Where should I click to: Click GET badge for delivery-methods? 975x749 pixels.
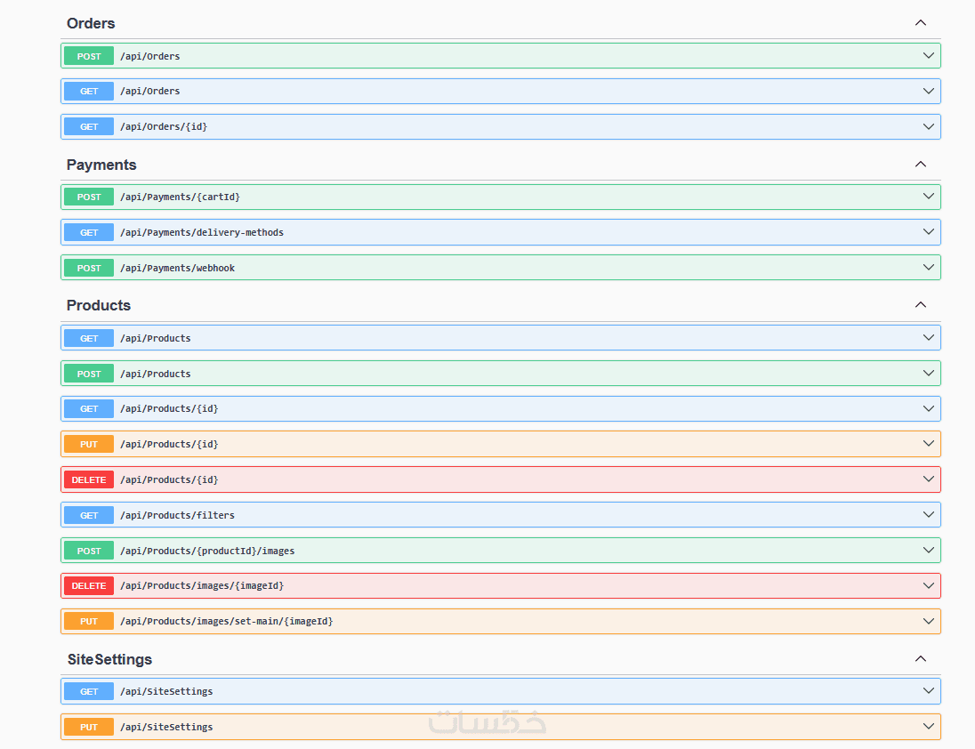[x=89, y=232]
